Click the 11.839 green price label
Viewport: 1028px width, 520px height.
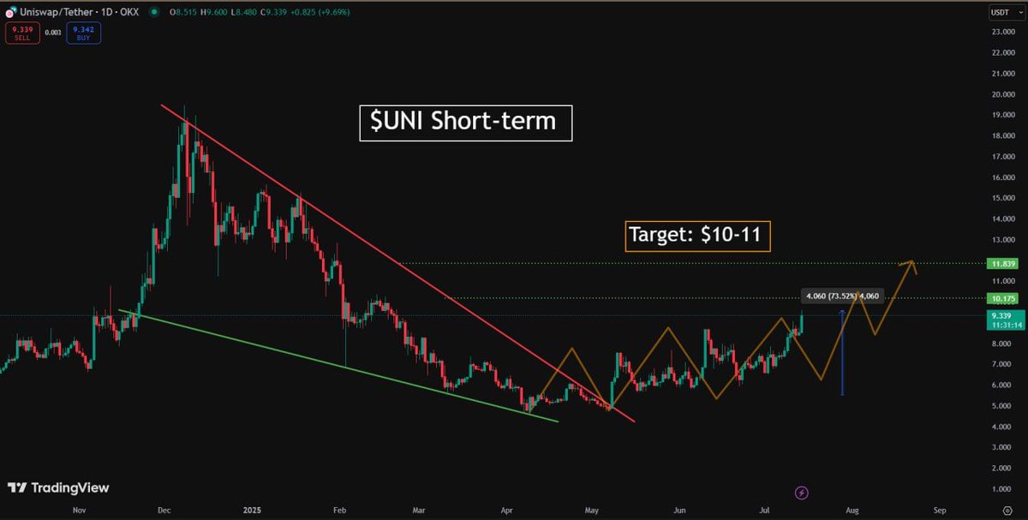pyautogui.click(x=1002, y=263)
